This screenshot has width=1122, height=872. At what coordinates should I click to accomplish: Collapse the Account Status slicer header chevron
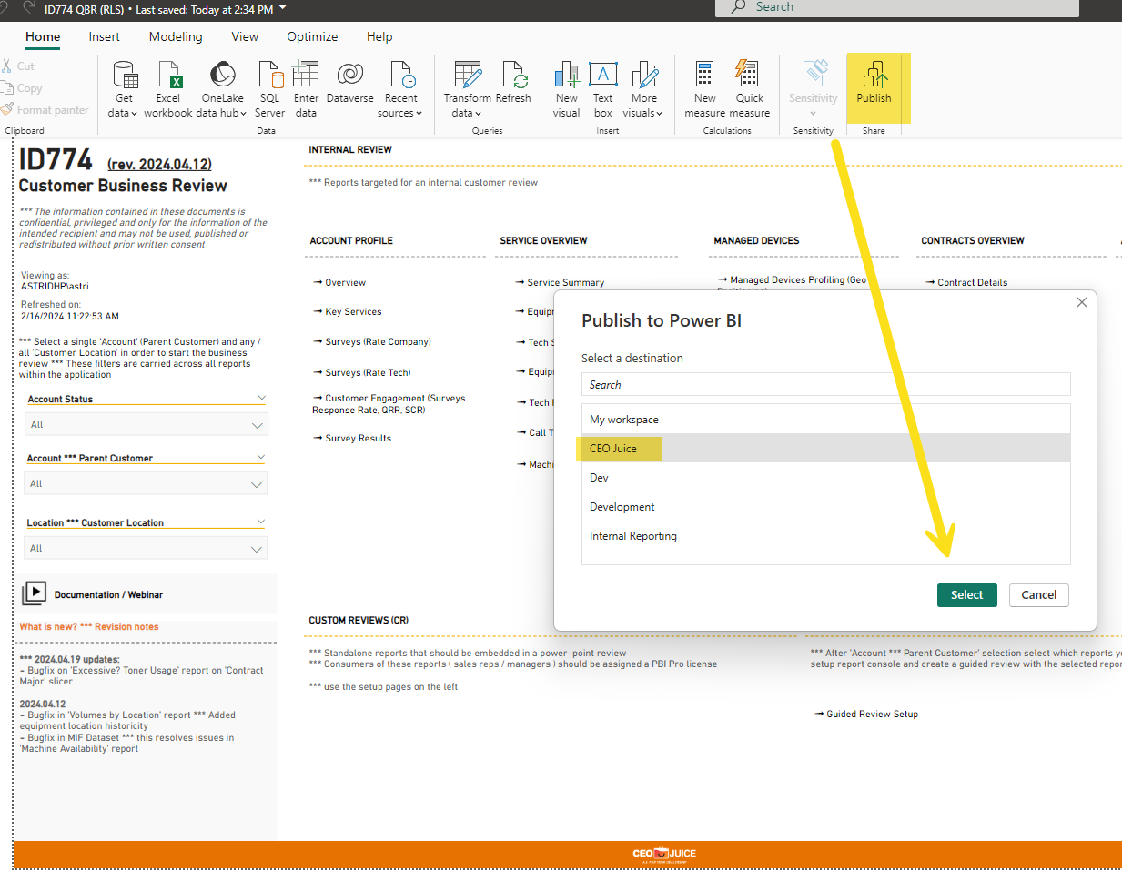point(261,398)
